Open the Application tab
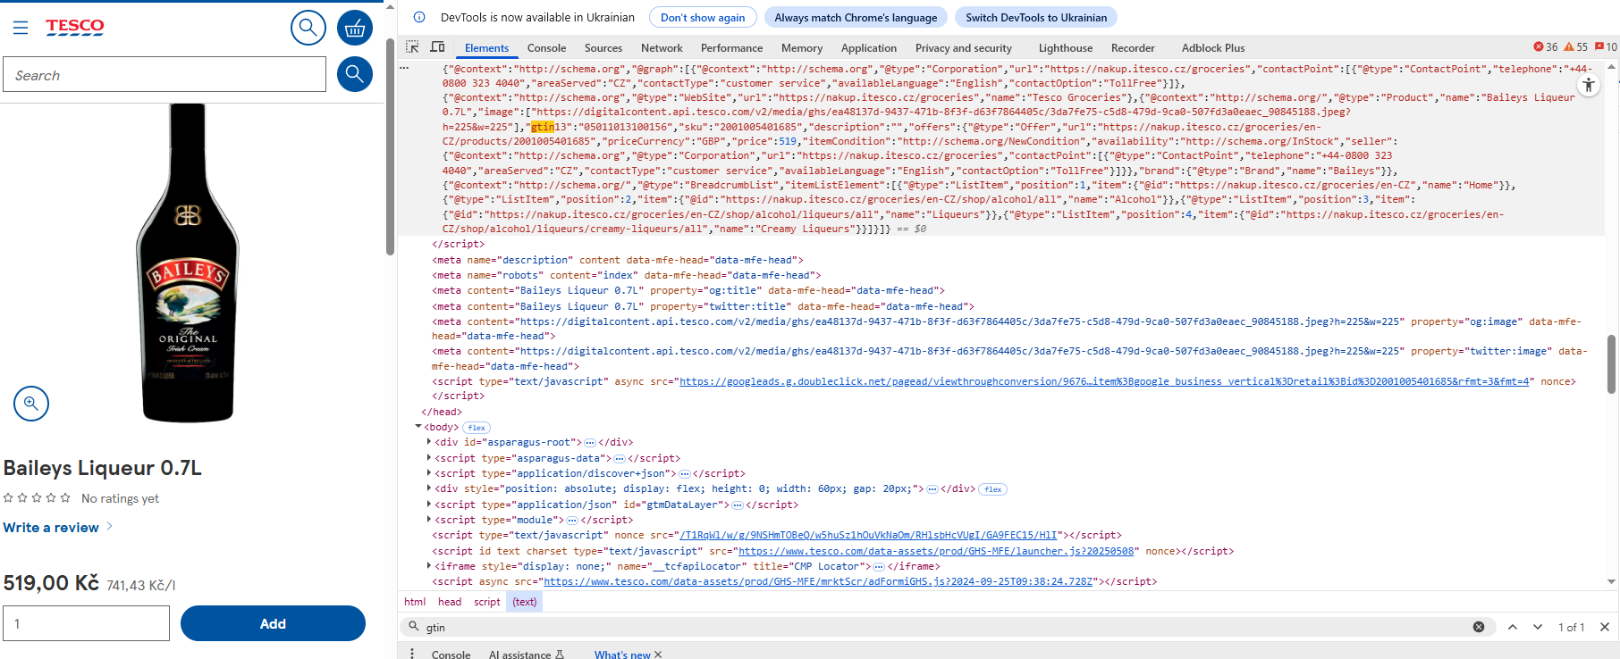 click(868, 48)
